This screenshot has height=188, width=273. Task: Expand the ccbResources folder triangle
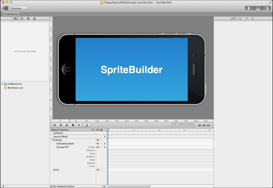(2, 84)
